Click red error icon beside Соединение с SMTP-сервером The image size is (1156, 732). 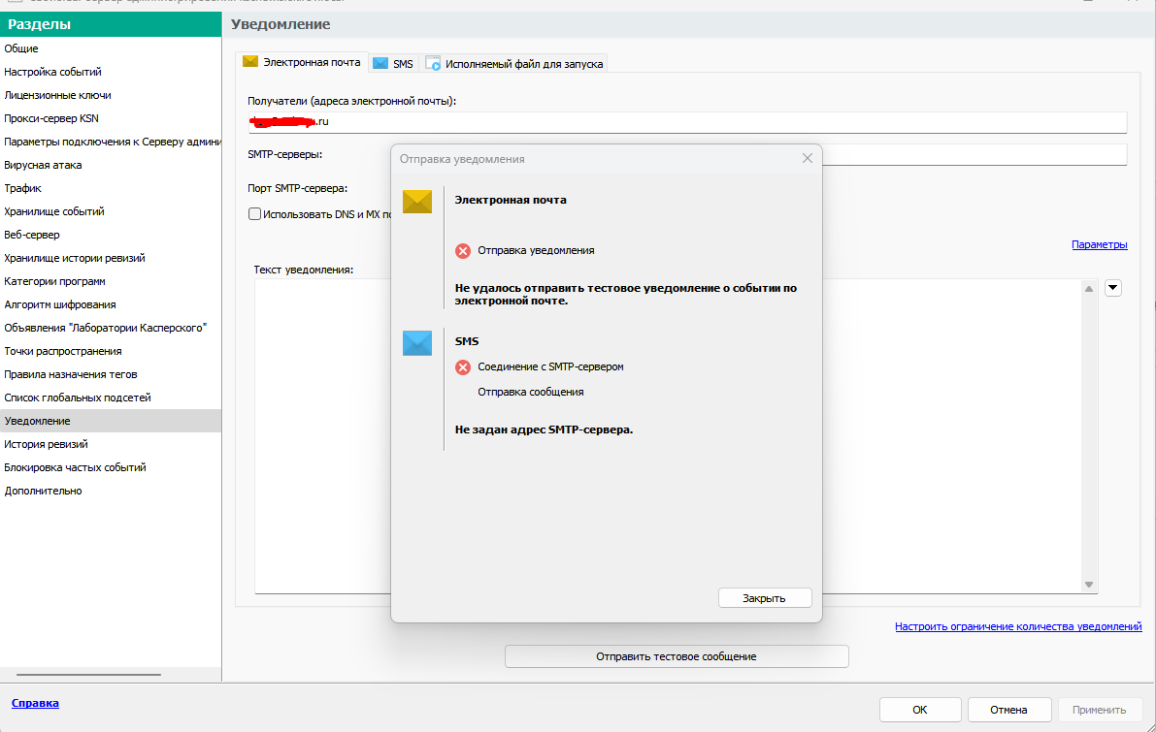(x=463, y=367)
